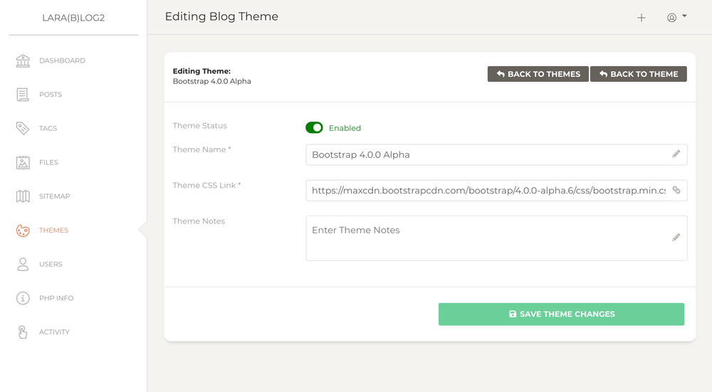Click the Users person icon
Viewport: 712px width, 392px height.
23,264
